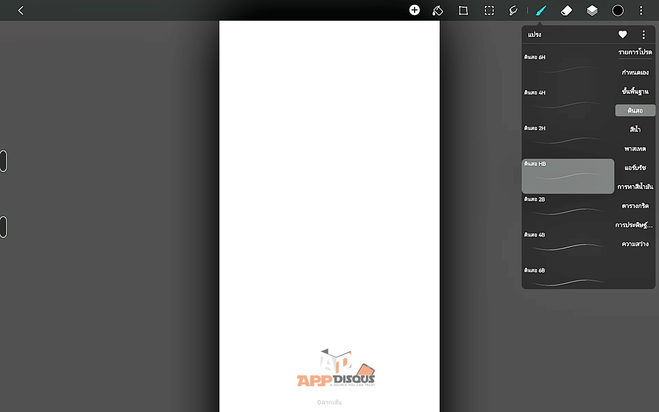Click the upper left-edge slider handle
Viewport: 659px width, 412px height.
pos(3,161)
